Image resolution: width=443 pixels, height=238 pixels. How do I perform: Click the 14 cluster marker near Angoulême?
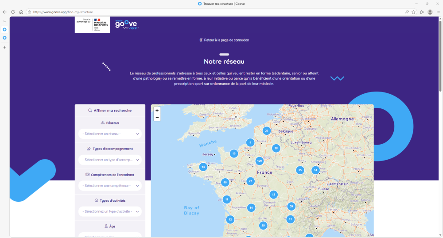pos(251,208)
